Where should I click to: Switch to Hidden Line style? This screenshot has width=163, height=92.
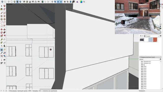(x=12, y=2)
